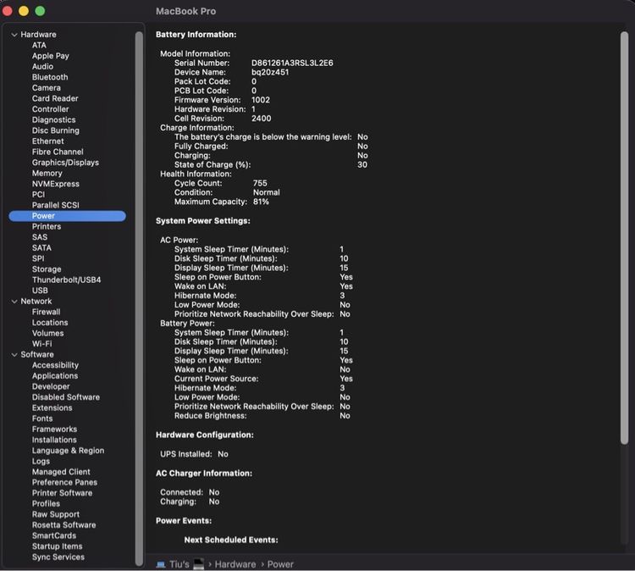Image resolution: width=635 pixels, height=571 pixels.
Task: Select Volumes under Network
Action: click(x=47, y=333)
